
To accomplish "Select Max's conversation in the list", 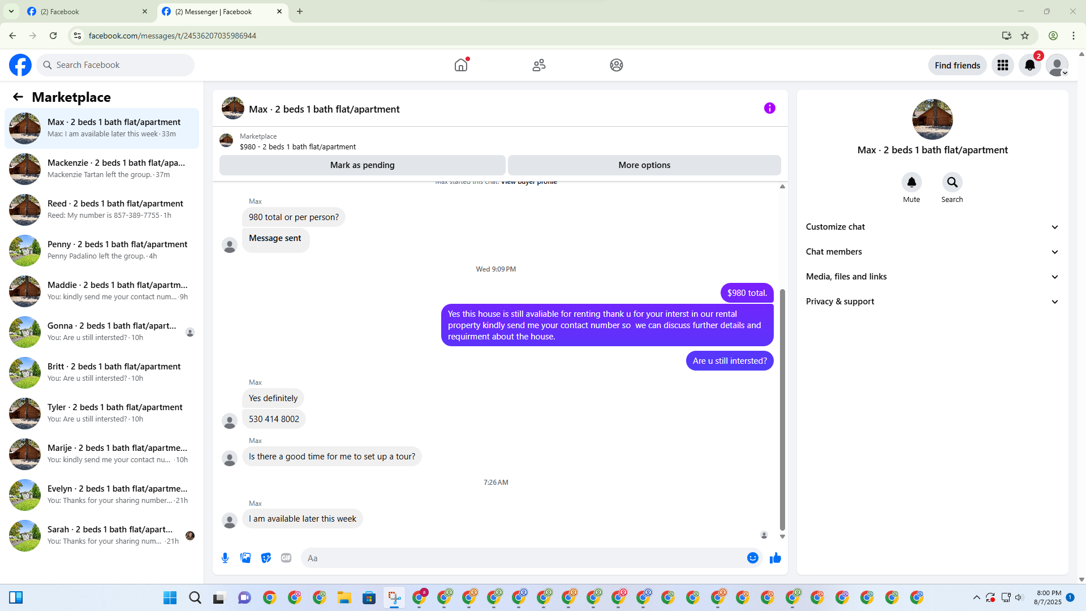I will 102,128.
